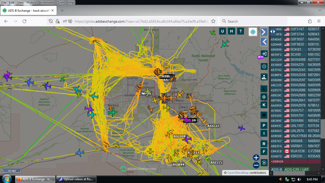
Task: Reload the current page
Action: coord(24,21)
